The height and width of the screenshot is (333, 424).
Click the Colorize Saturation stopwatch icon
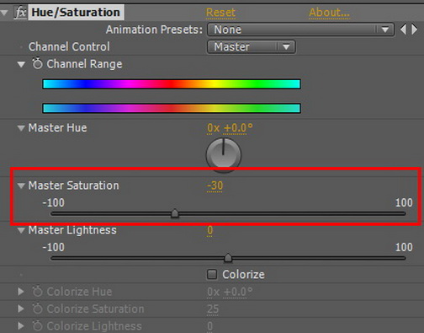(x=37, y=309)
